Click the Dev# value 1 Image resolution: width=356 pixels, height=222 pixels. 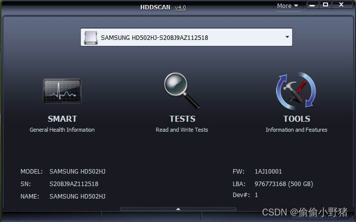point(256,195)
